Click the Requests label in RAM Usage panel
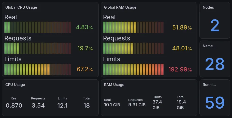 (x=135, y=100)
